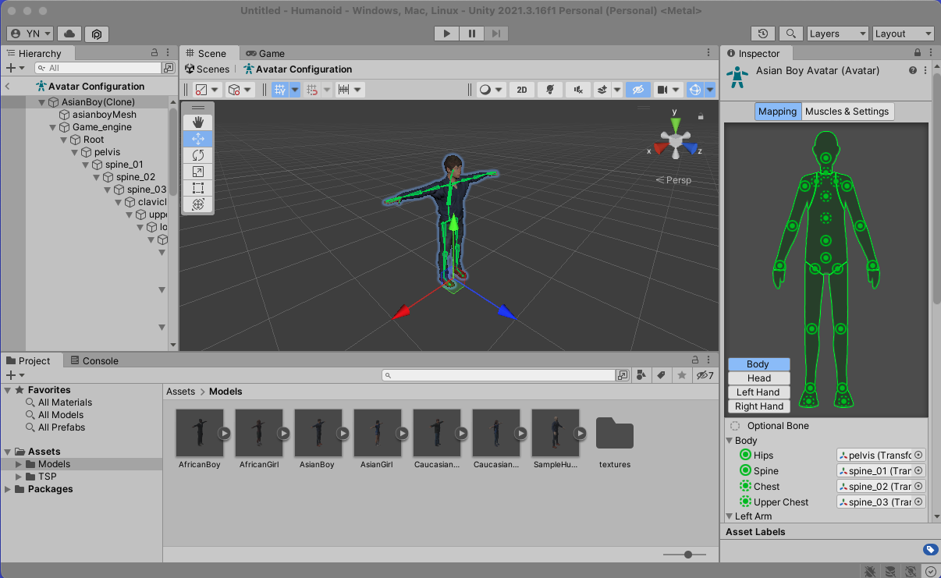Select the Rotate tool in Scene toolbar

198,155
